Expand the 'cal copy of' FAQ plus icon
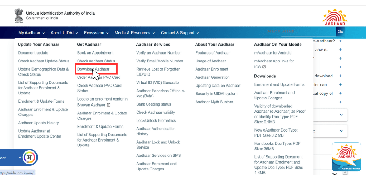This screenshot has width=366, height=180. 340,93
